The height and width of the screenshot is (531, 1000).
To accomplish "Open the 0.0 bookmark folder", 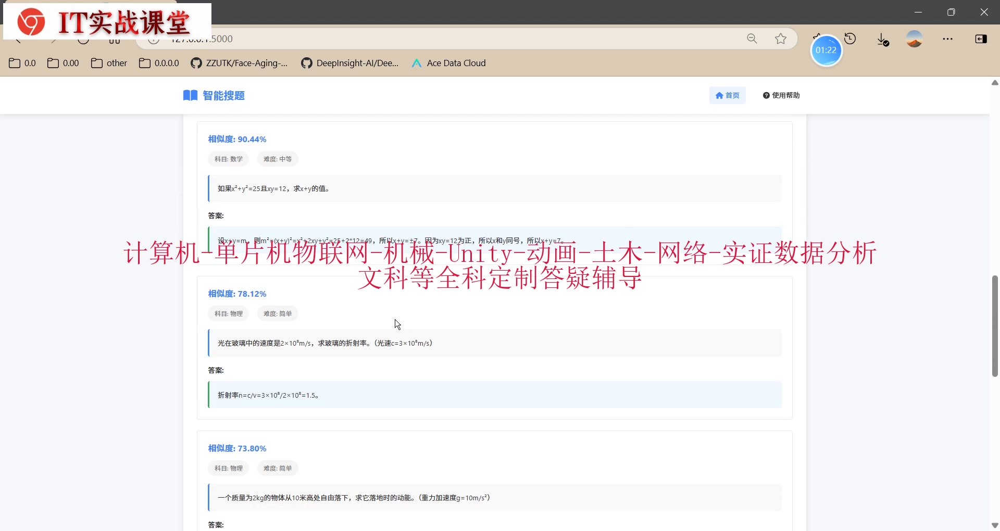I will (x=22, y=63).
